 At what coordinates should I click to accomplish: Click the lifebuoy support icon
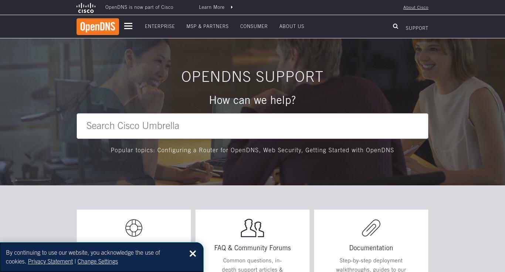tap(134, 228)
